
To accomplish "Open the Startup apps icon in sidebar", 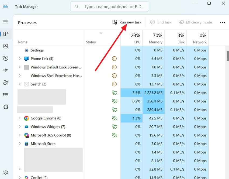I will (x=6, y=70).
